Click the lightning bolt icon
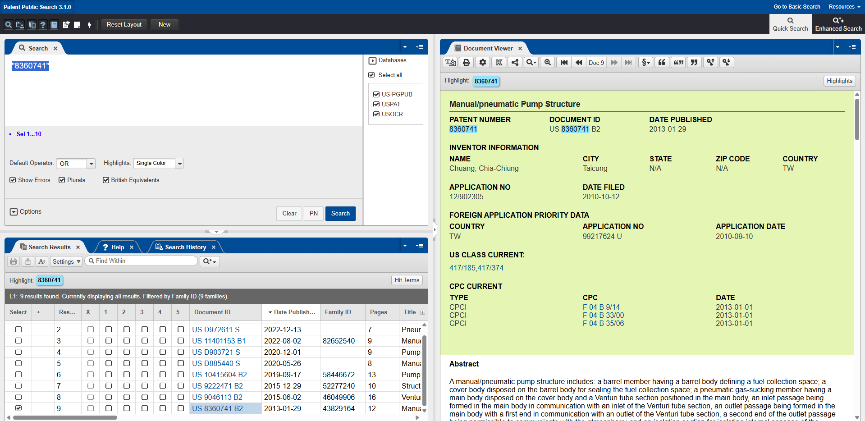The width and height of the screenshot is (865, 421). (x=89, y=25)
